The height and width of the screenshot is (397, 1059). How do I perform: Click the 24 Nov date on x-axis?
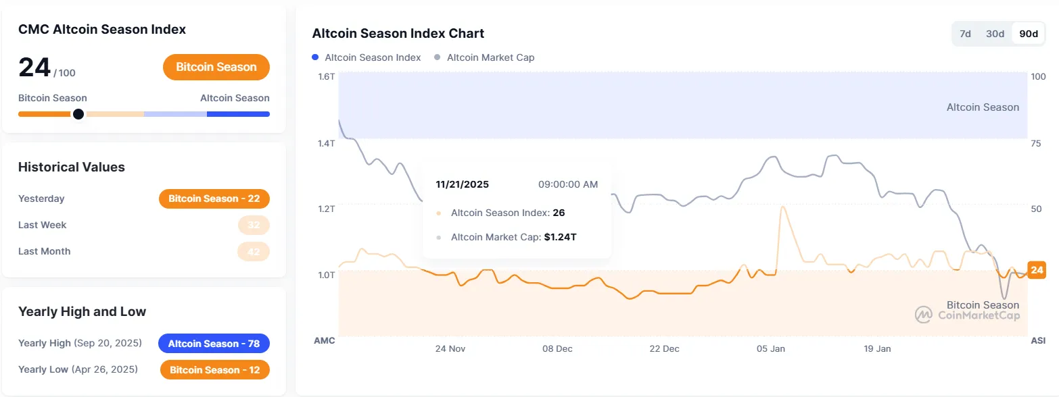click(450, 348)
